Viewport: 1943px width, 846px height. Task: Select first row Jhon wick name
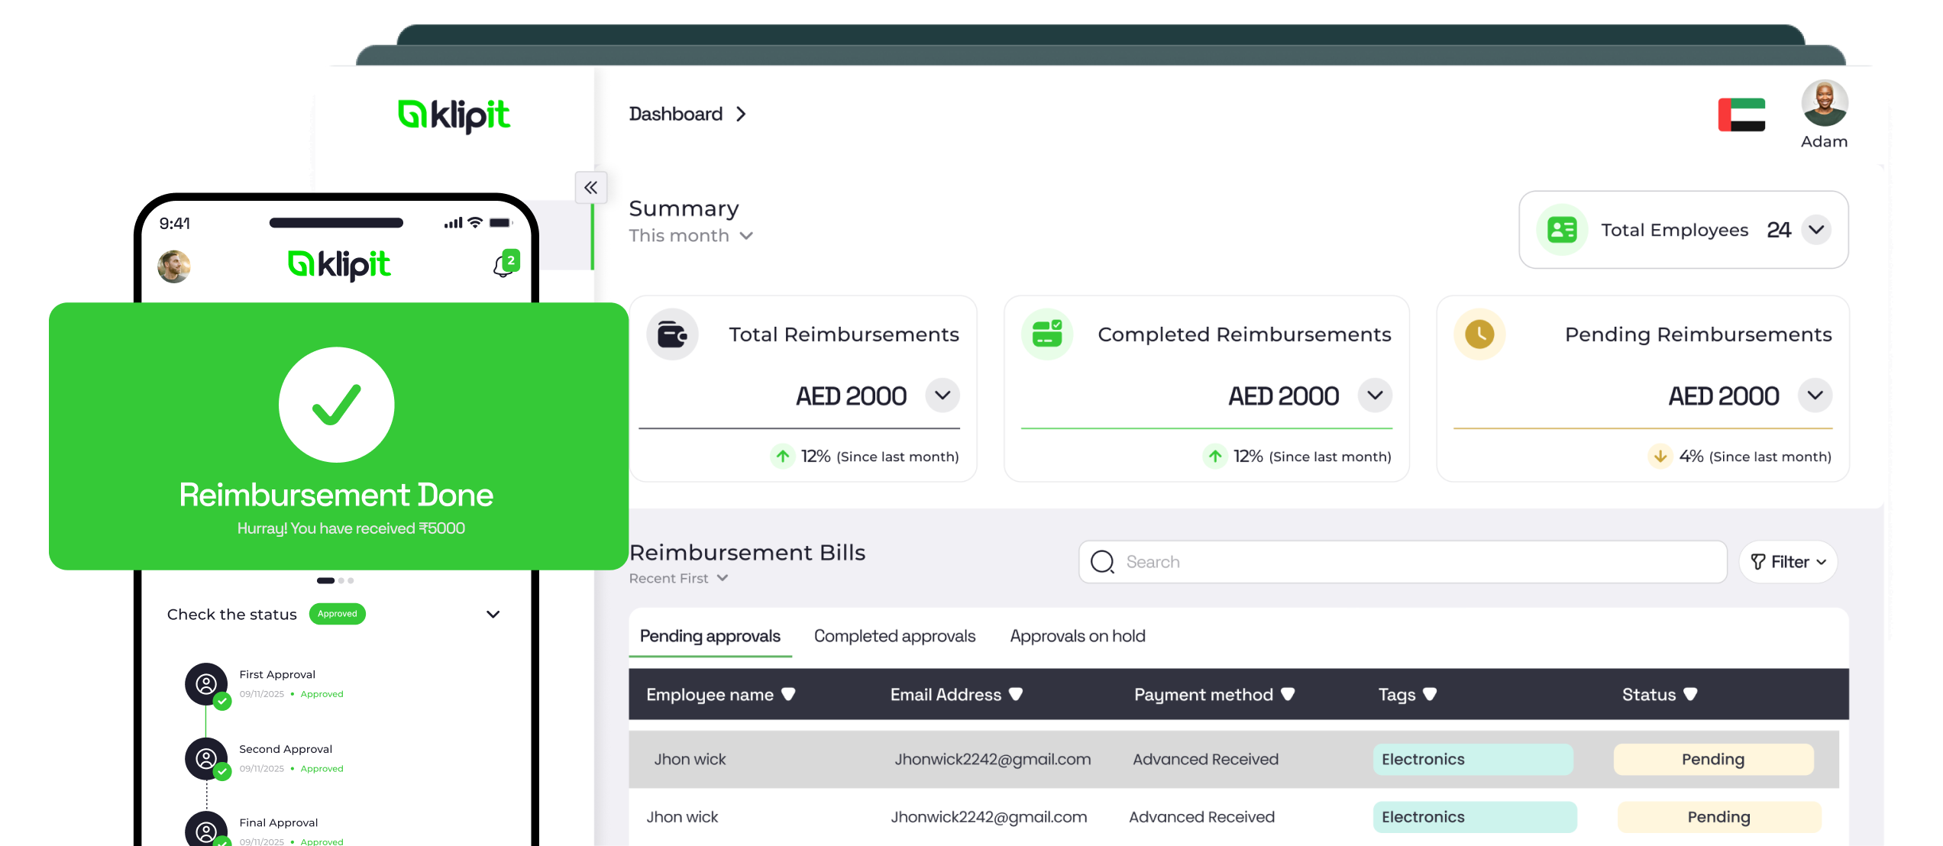690,760
